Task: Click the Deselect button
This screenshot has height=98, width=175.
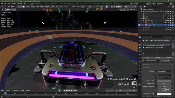Action: coord(168,58)
